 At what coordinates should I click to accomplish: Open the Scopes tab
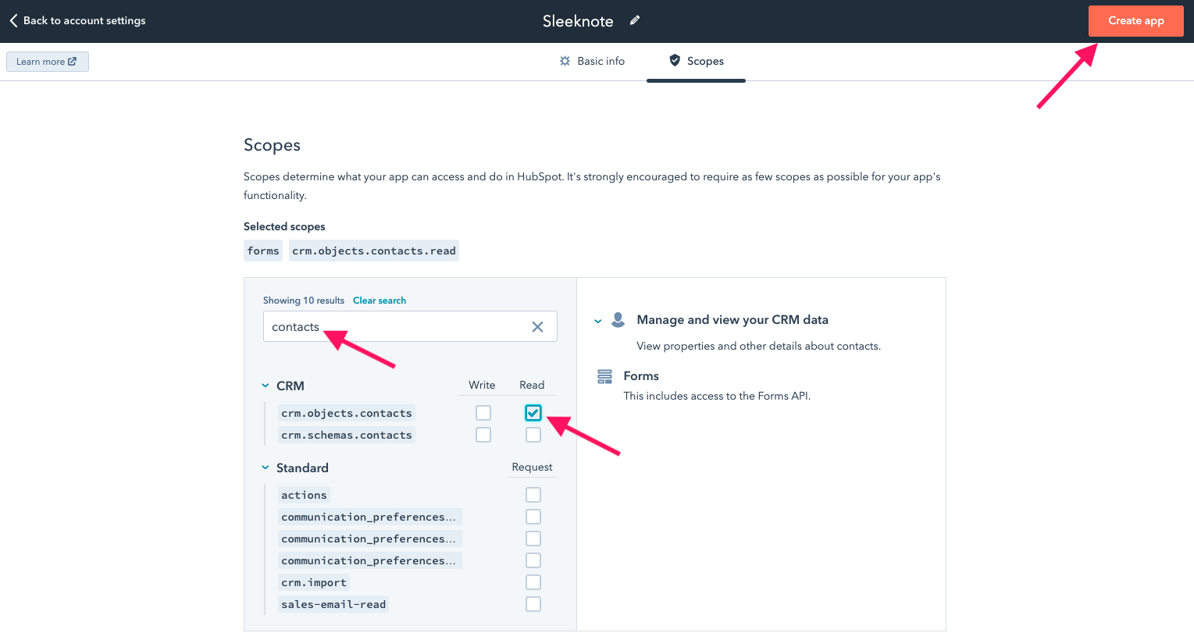(x=697, y=61)
